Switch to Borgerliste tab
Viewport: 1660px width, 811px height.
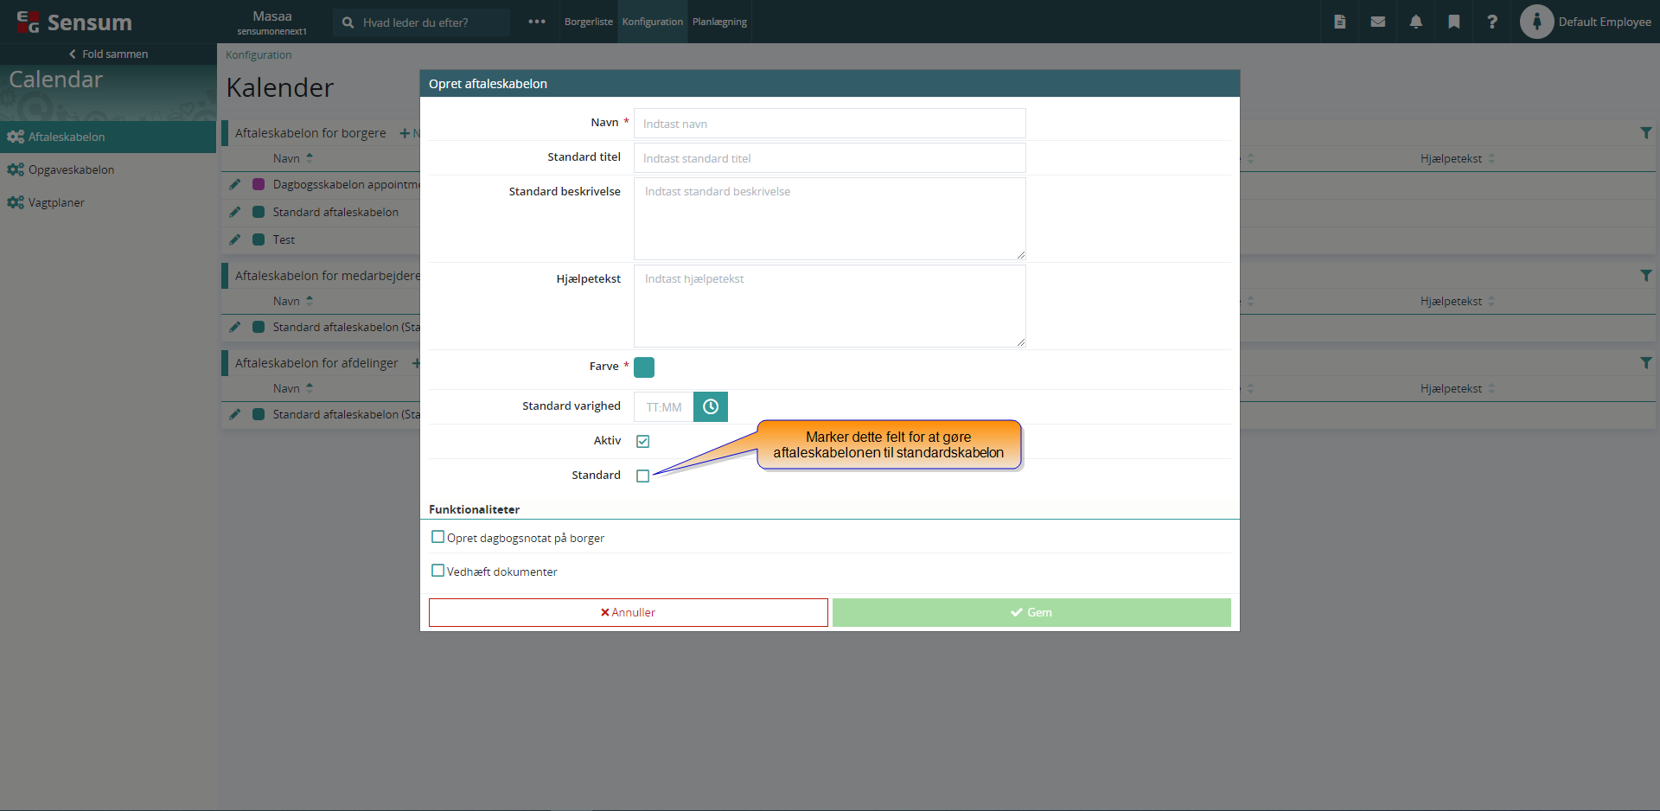[x=588, y=22]
